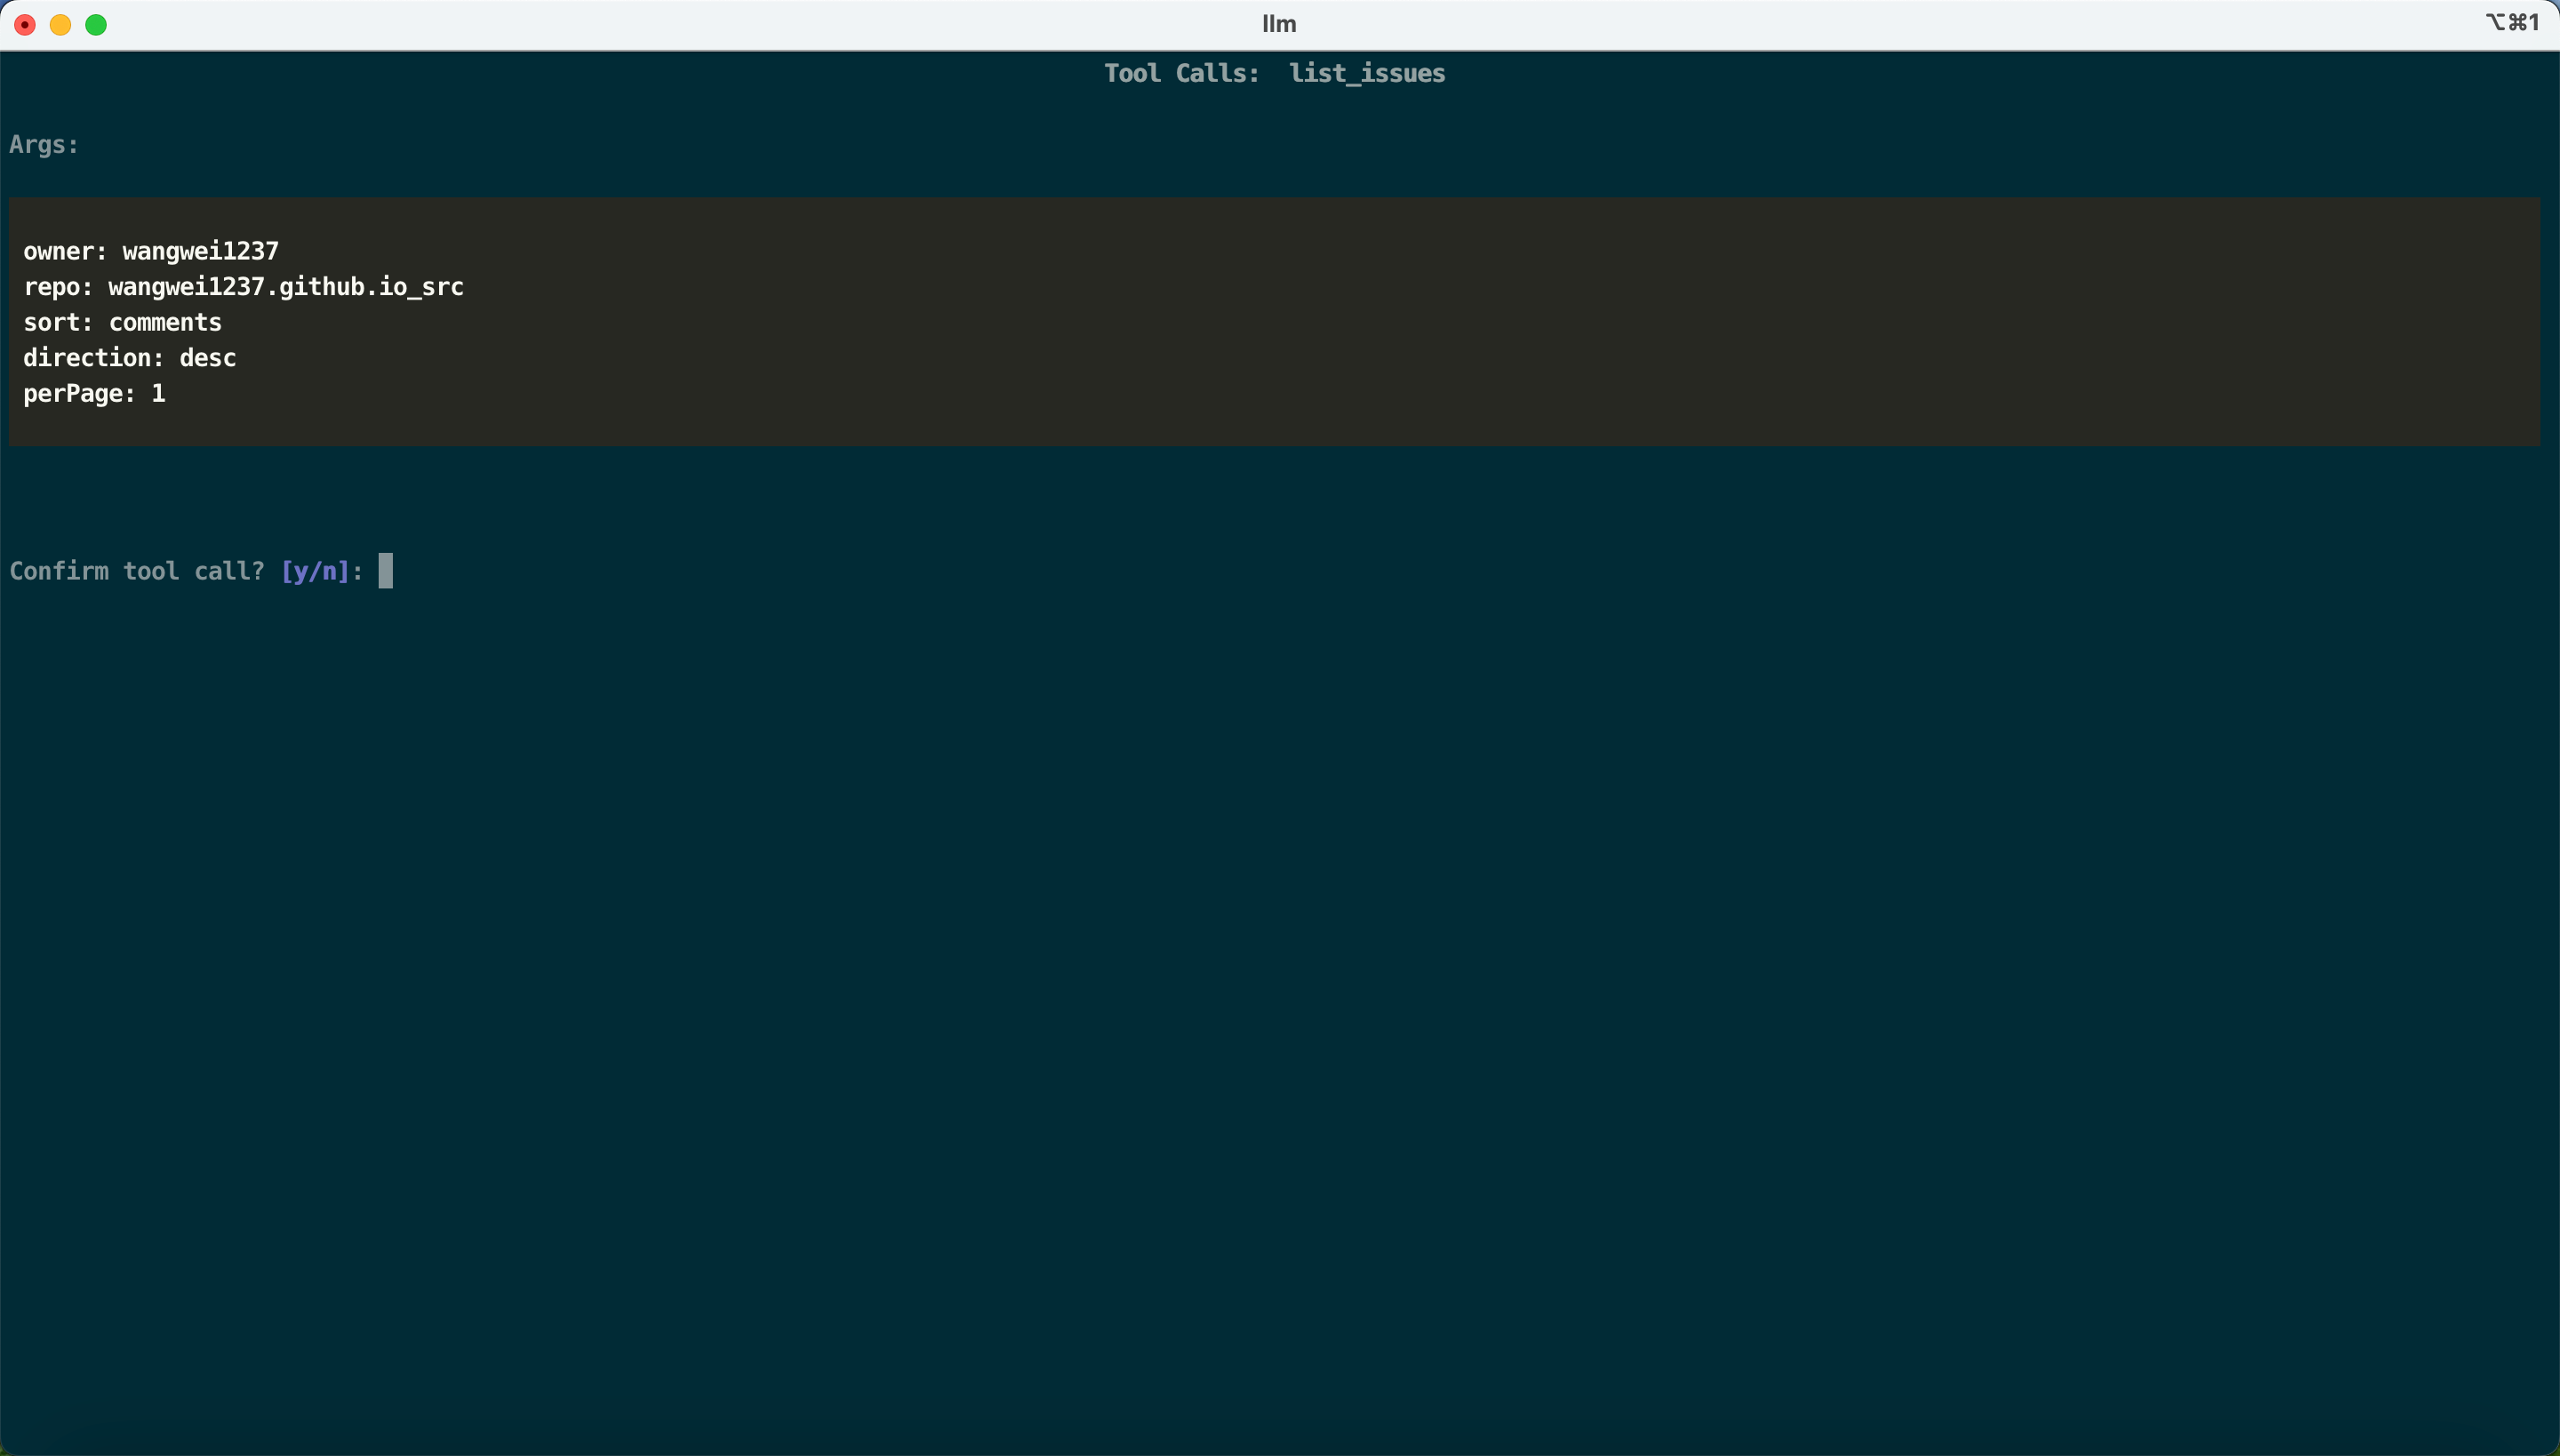Click the 'Tool Calls:' heading text
This screenshot has width=2560, height=1456.
coord(1181,74)
